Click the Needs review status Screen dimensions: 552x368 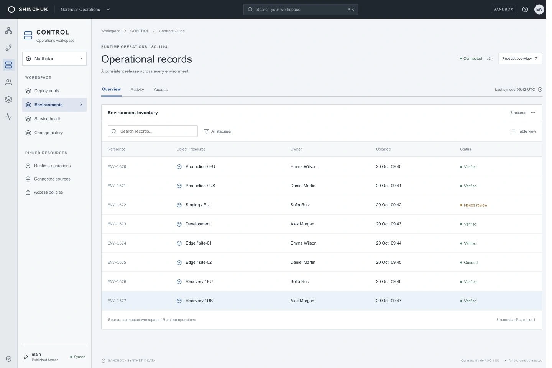(474, 205)
